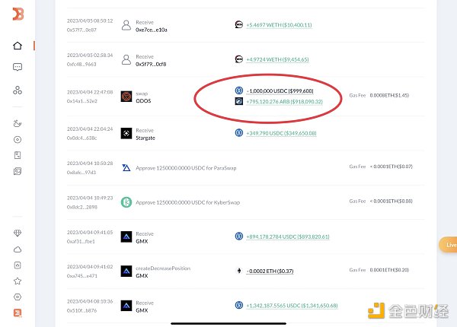Click the +5.4697 WETH amount link
This screenshot has height=327, width=457.
click(x=279, y=25)
